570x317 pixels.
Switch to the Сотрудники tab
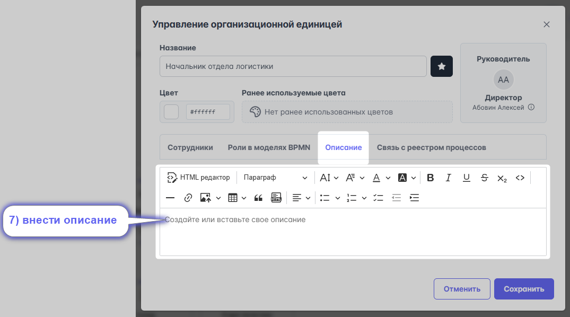coord(190,147)
